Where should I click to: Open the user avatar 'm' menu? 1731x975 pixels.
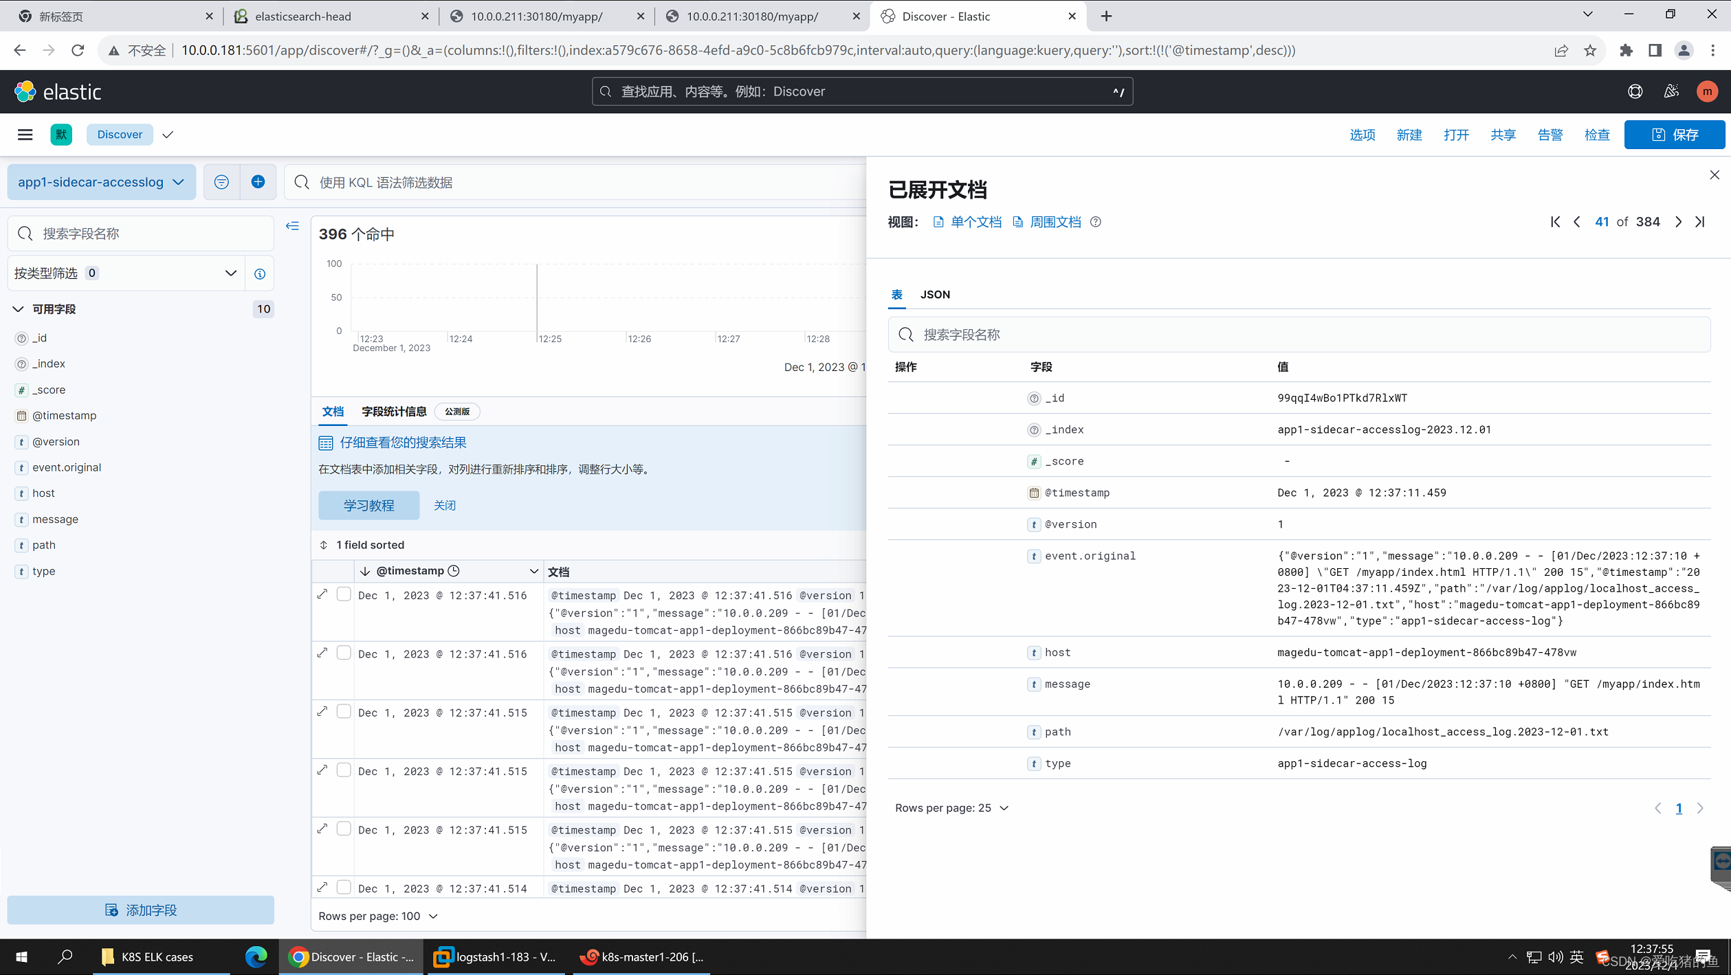(x=1707, y=91)
